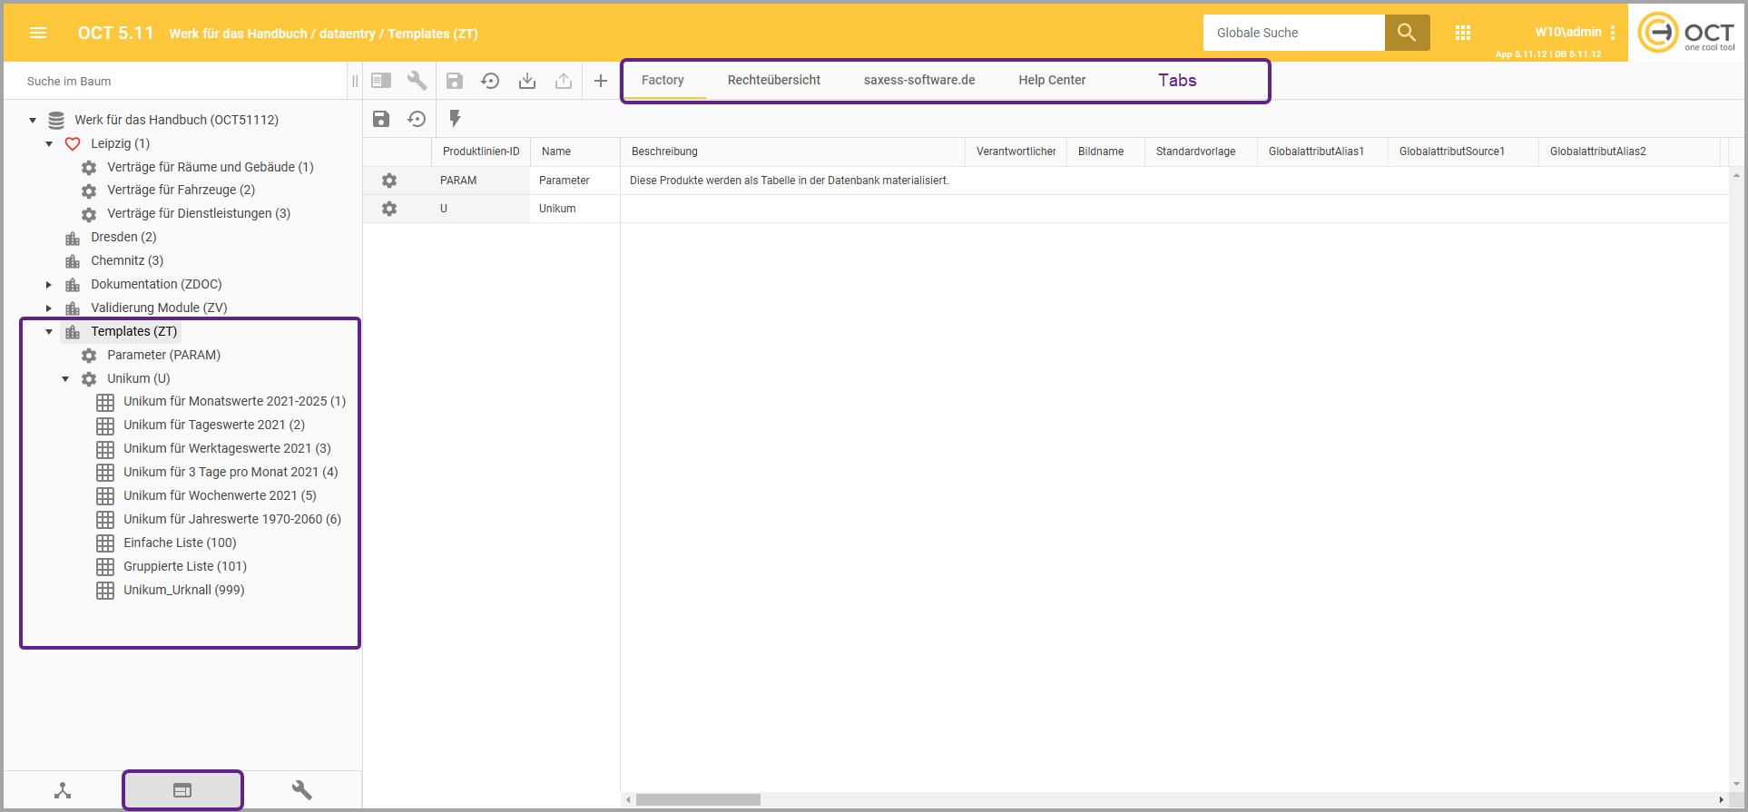Click the add plus icon in toolbar
Viewport: 1748px width, 812px height.
[600, 81]
